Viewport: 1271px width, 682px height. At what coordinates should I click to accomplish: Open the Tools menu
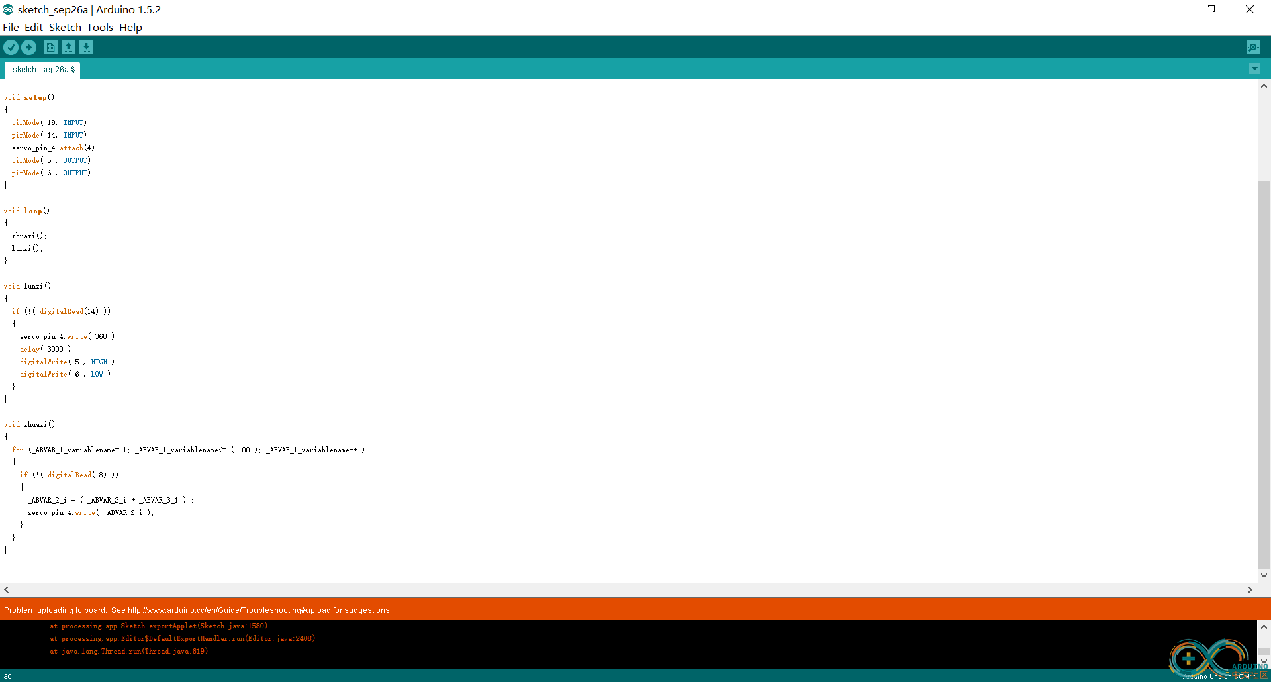100,27
